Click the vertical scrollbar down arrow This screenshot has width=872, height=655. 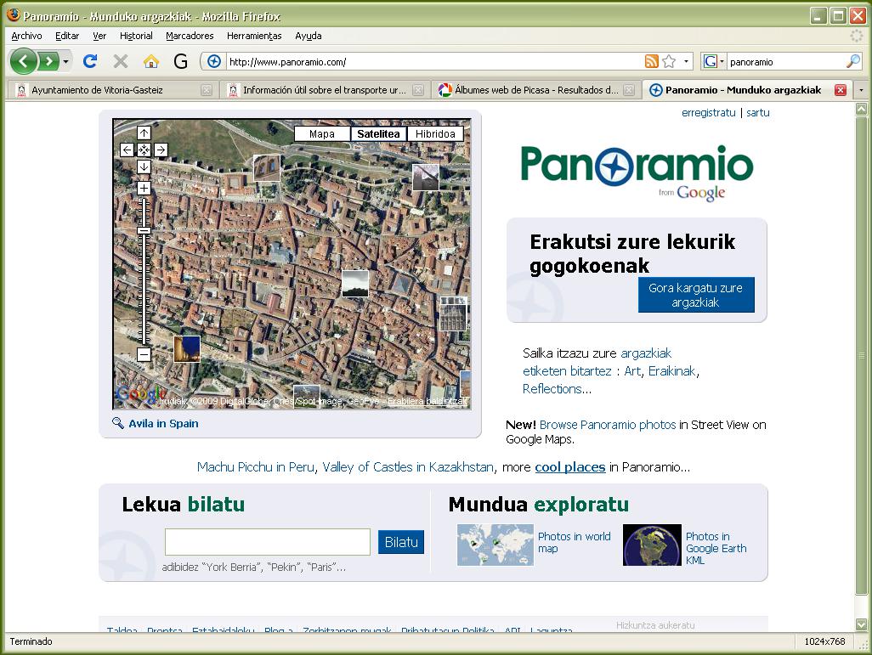pyautogui.click(x=861, y=624)
